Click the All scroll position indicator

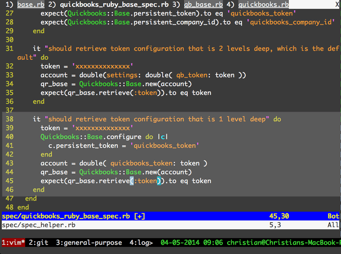point(333,225)
